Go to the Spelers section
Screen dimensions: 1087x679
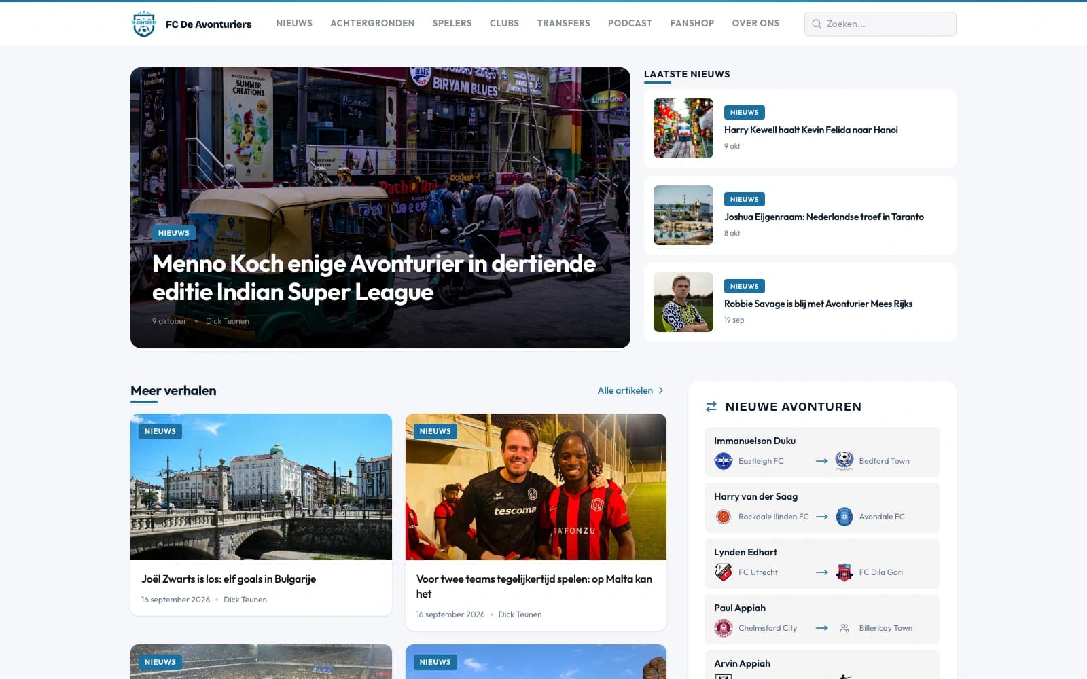tap(452, 23)
